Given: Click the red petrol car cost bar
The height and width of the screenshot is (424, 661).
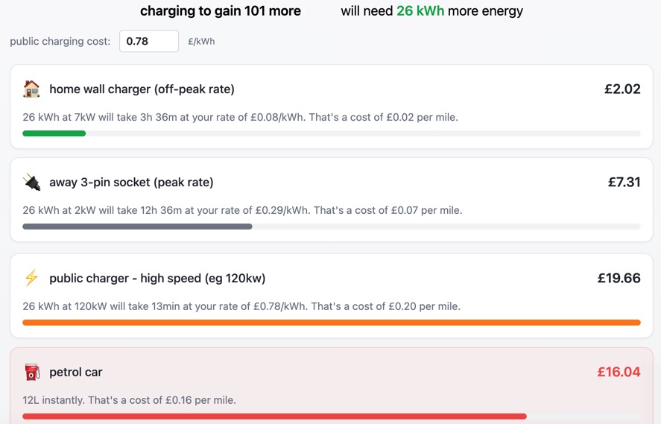Looking at the screenshot, I should point(274,416).
